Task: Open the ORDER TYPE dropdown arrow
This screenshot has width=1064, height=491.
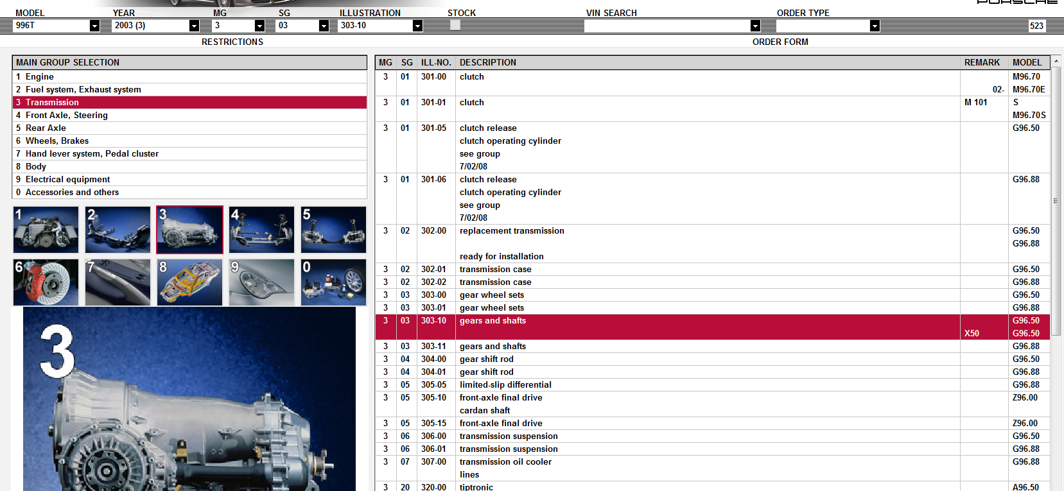Action: tap(875, 26)
